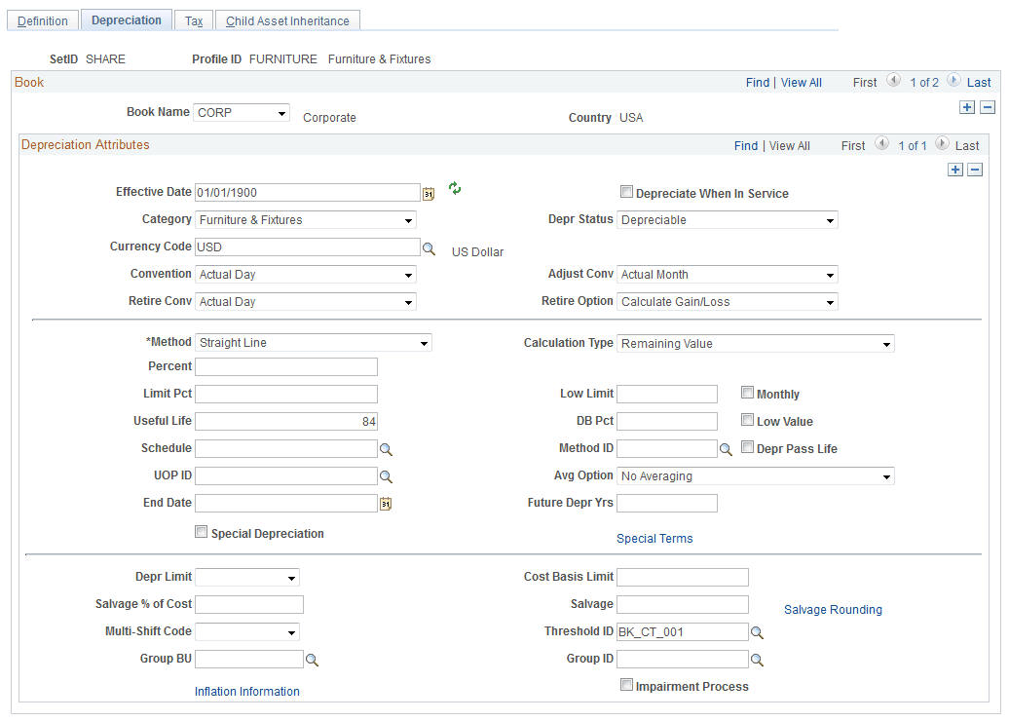Go to the next Book row with the arrow
The image size is (1009, 721).
(x=954, y=81)
